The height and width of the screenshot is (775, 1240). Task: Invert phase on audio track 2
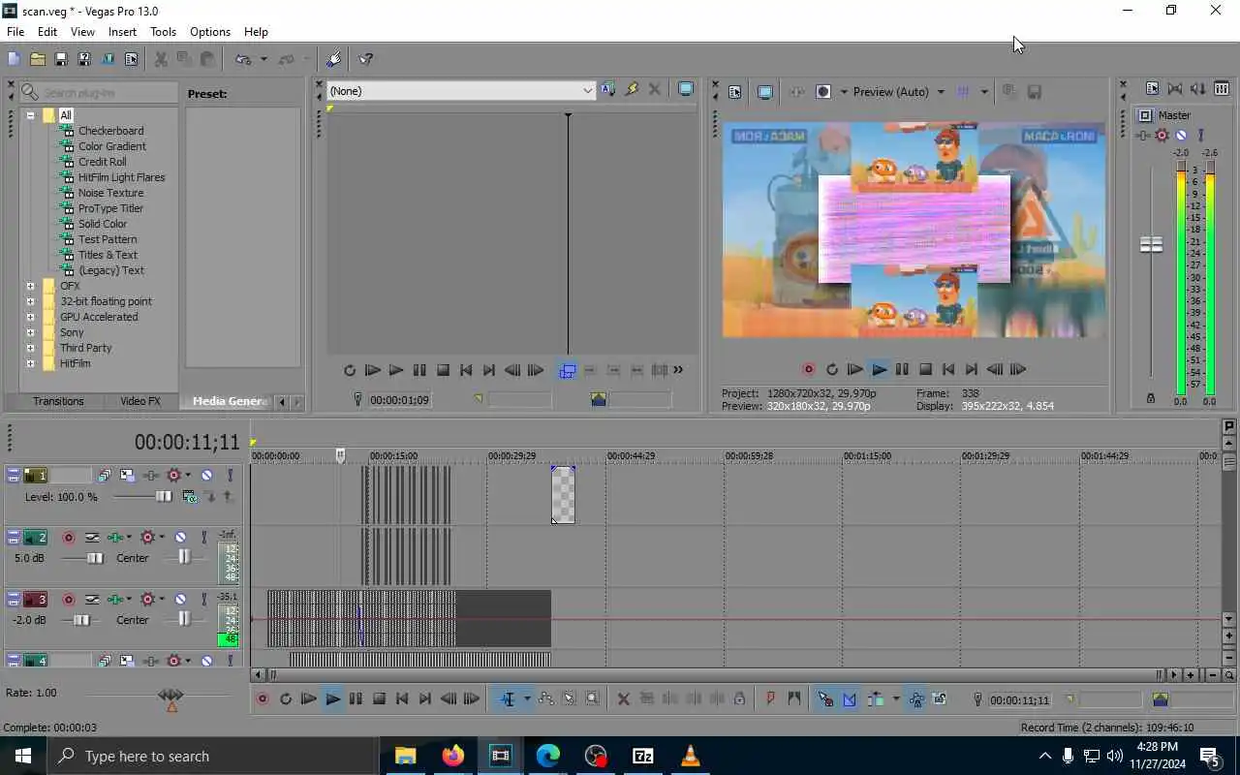point(92,537)
